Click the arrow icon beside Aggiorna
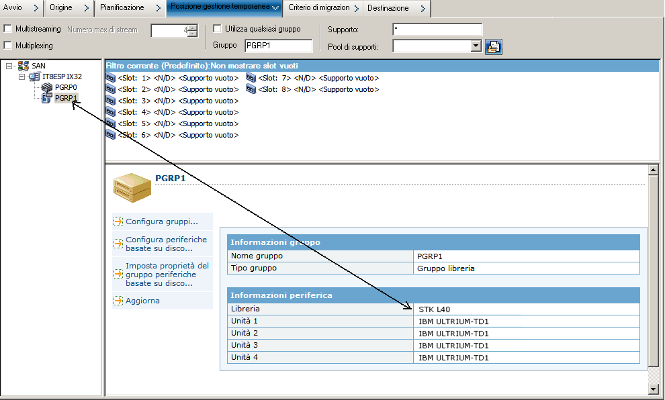Screen dimensions: 665x400 [x=118, y=301]
